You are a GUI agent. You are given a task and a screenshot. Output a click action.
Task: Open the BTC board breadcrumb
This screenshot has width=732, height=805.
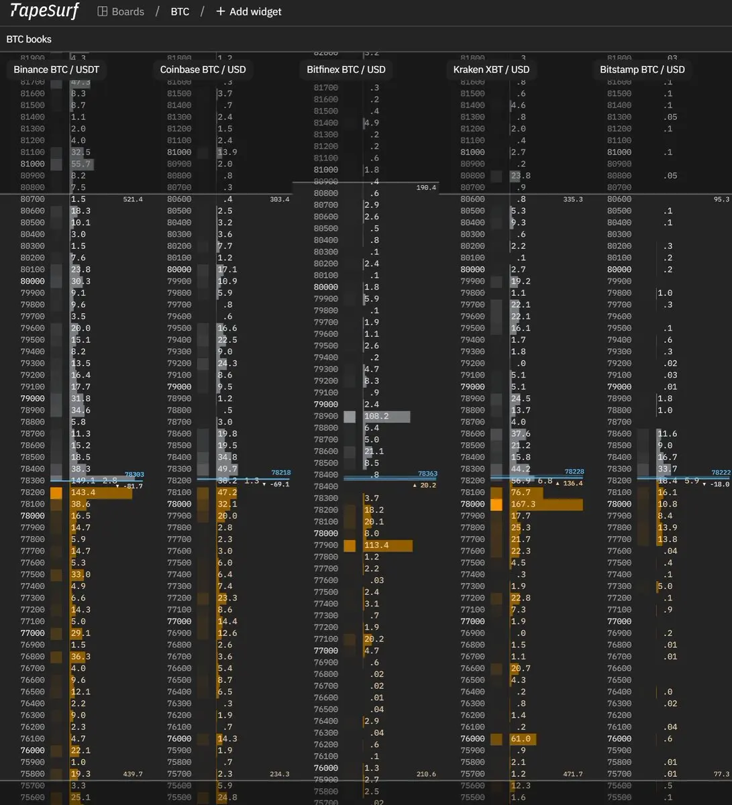[180, 11]
